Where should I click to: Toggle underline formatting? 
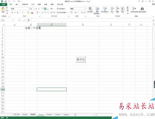click(17, 12)
